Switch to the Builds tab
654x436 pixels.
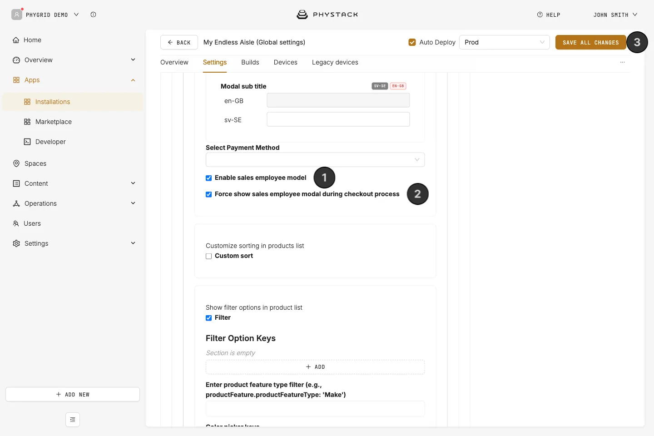tap(250, 62)
